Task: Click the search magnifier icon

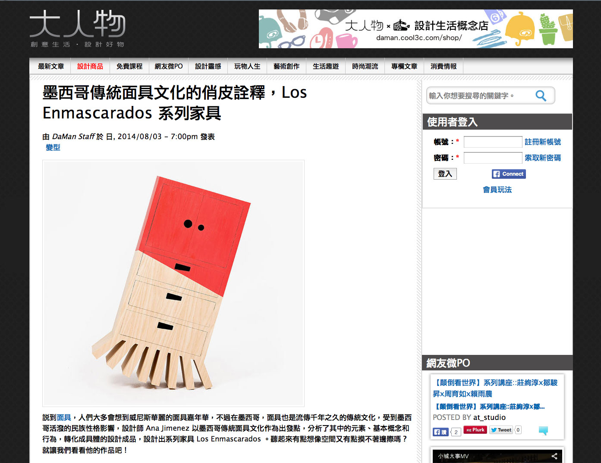Action: click(541, 96)
